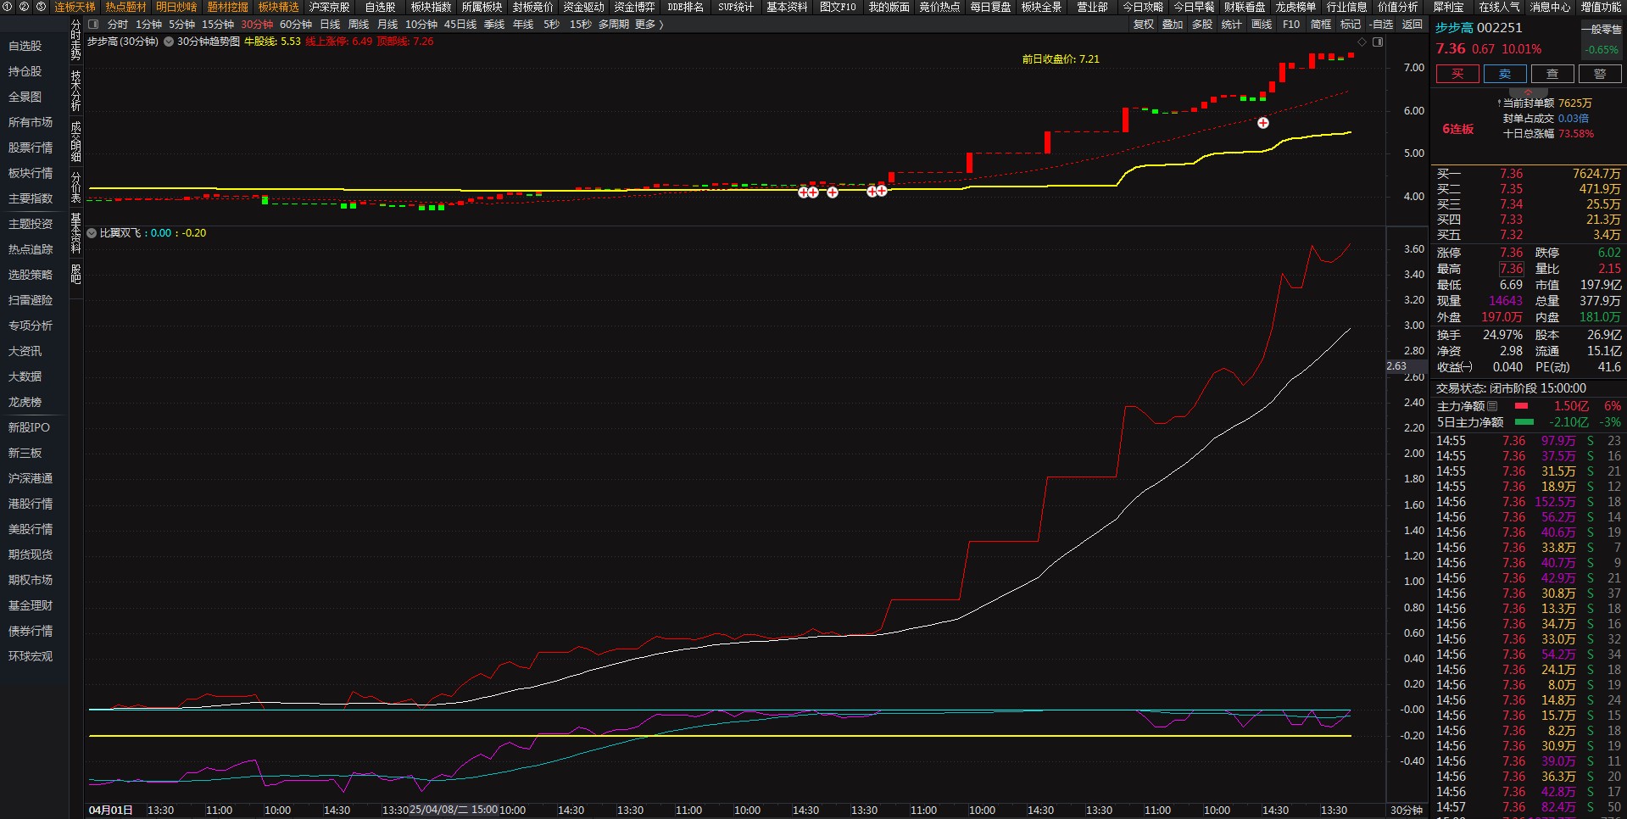This screenshot has width=1627, height=819.
Task: Click the 买 buy button
Action: pos(1457,74)
